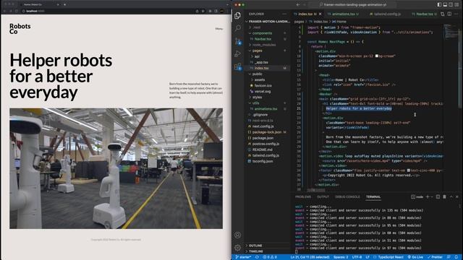
Task: Open the Explorer view in the activity bar
Action: [x=238, y=16]
